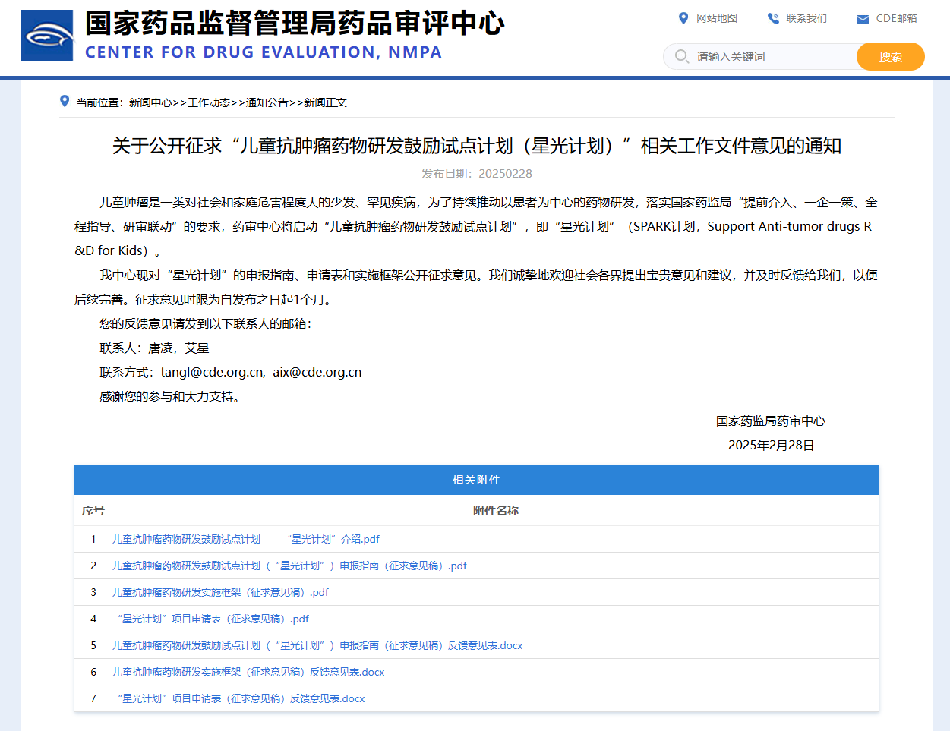Open CDE邮箱 link
This screenshot has height=731, width=950.
tap(896, 18)
